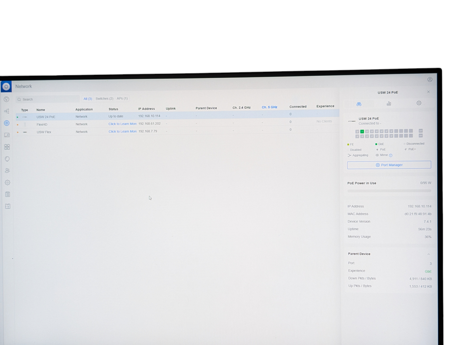Image resolution: width=458 pixels, height=345 pixels.
Task: Click the Mirror info icon
Action: (391, 155)
